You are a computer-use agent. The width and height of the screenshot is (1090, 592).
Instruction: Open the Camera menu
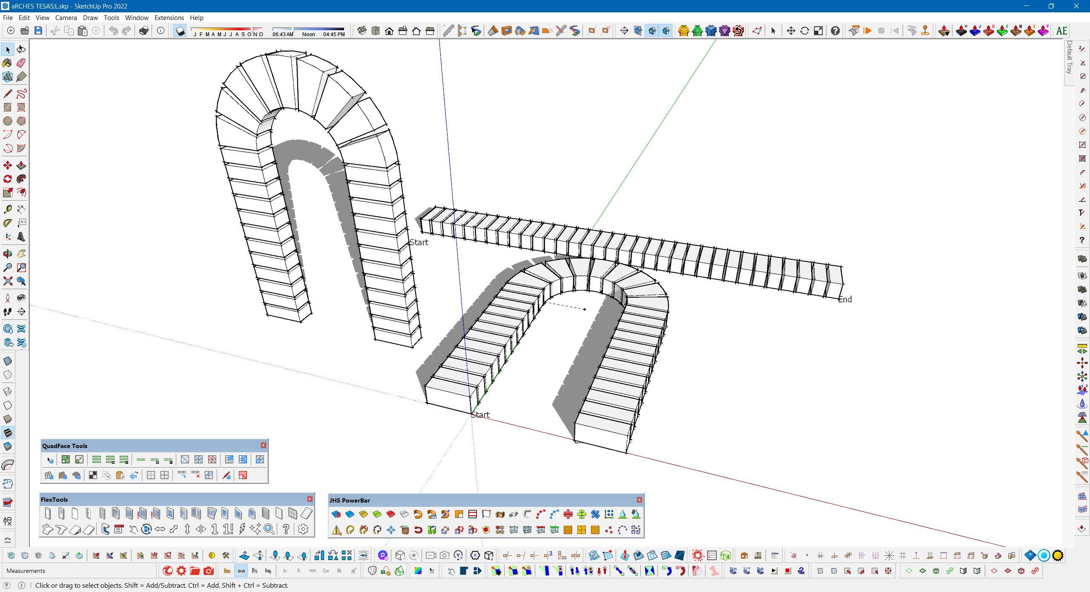click(66, 18)
